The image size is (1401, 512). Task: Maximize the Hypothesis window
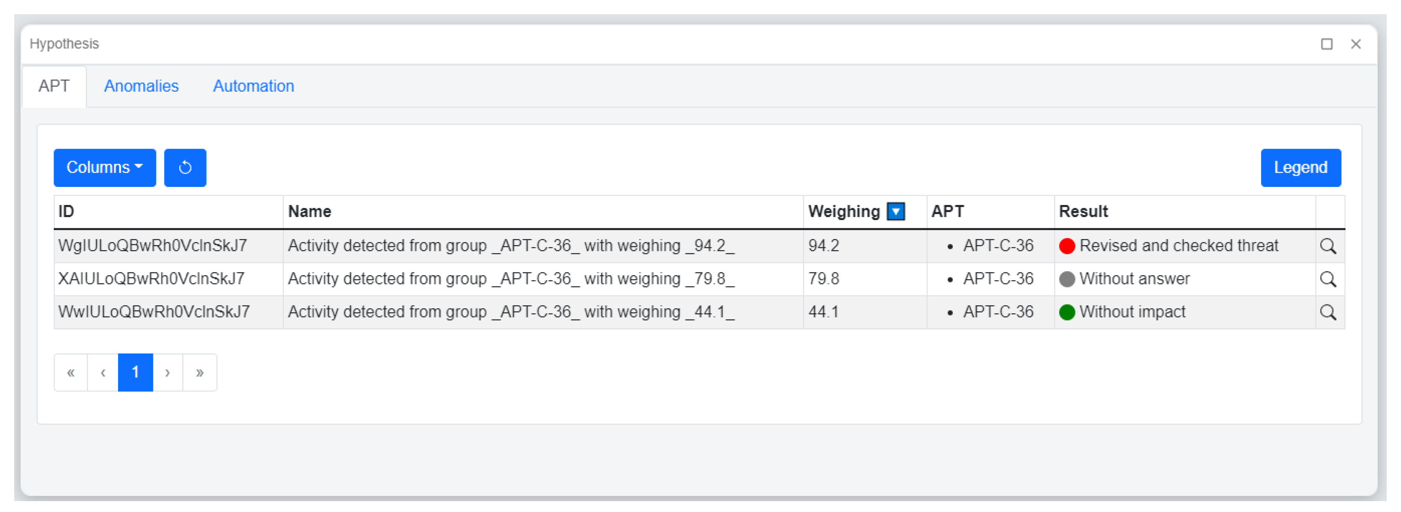tap(1326, 44)
